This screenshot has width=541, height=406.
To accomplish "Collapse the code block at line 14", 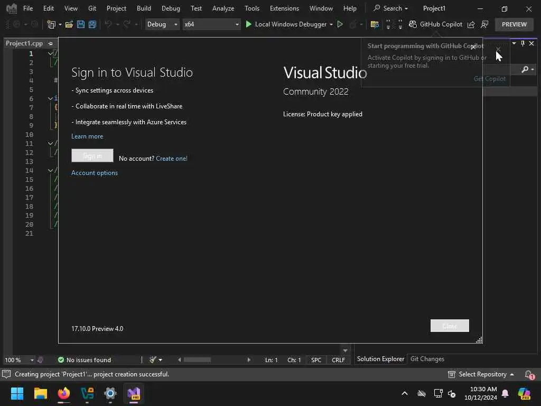I will click(x=50, y=170).
